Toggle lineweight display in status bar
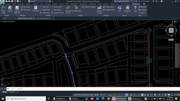The width and height of the screenshot is (180, 101). coord(131,95)
